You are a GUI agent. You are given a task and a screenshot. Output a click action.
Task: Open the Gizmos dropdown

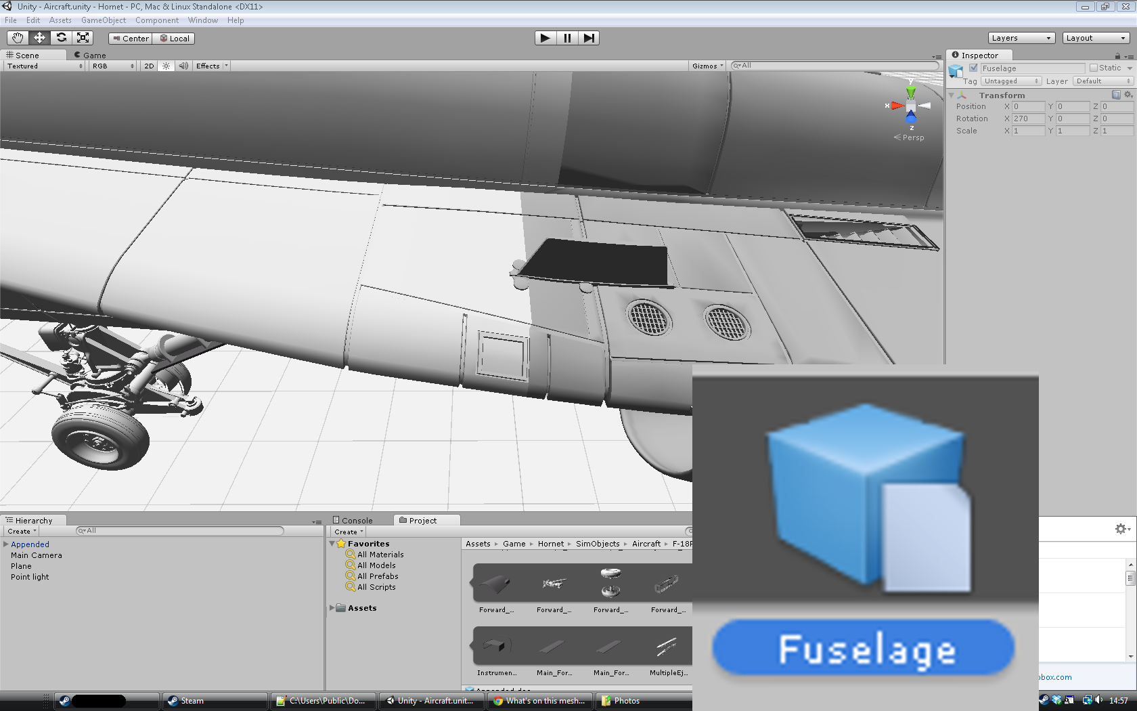(707, 66)
